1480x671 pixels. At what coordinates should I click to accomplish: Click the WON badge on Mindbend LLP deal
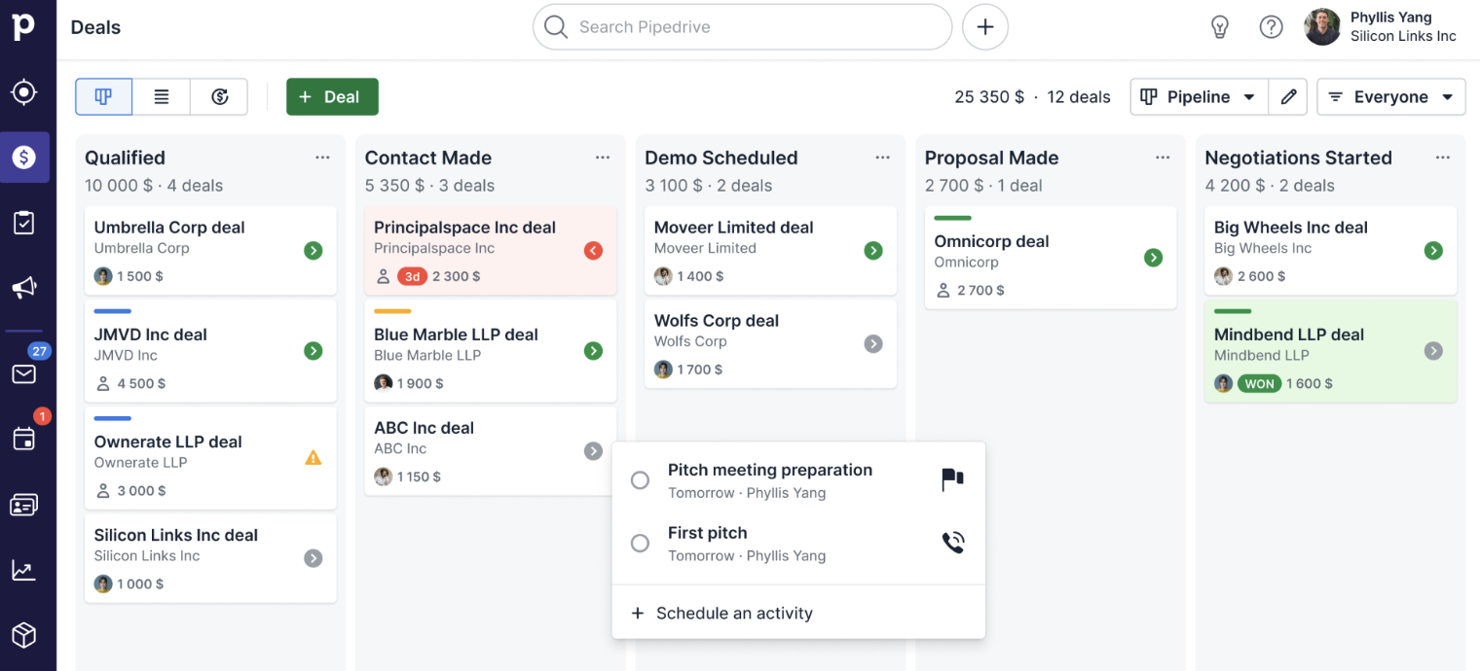pos(1259,384)
